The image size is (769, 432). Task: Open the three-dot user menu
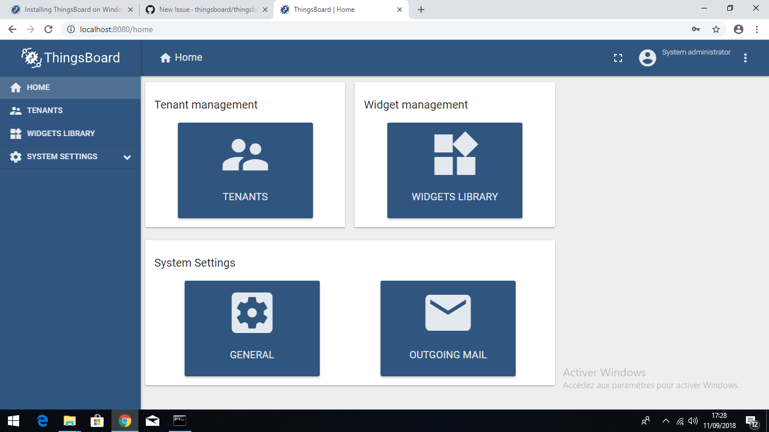point(745,58)
